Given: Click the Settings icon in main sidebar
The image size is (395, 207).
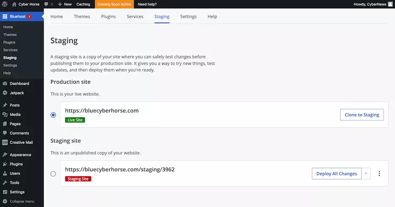Looking at the screenshot, I should 5,192.
